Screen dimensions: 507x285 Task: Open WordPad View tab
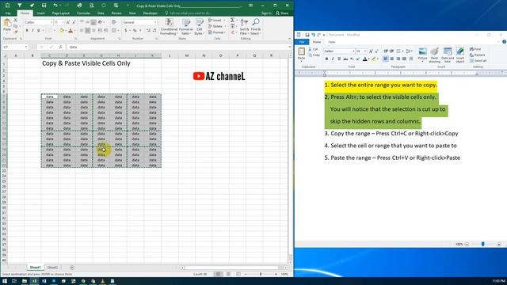332,42
